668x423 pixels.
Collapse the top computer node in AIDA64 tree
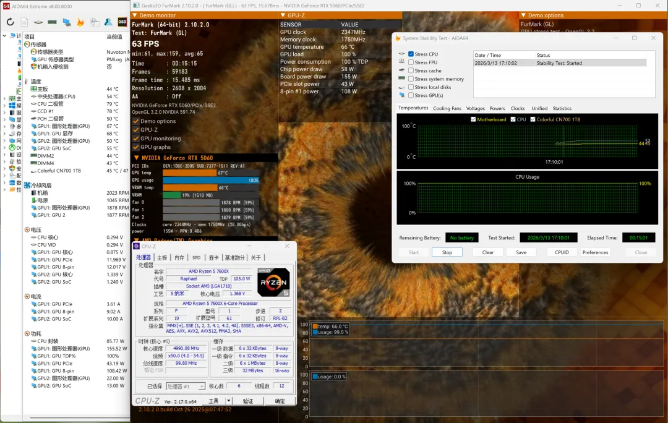[x=4, y=36]
